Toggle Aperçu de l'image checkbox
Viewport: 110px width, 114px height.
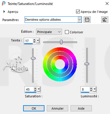click(78, 12)
